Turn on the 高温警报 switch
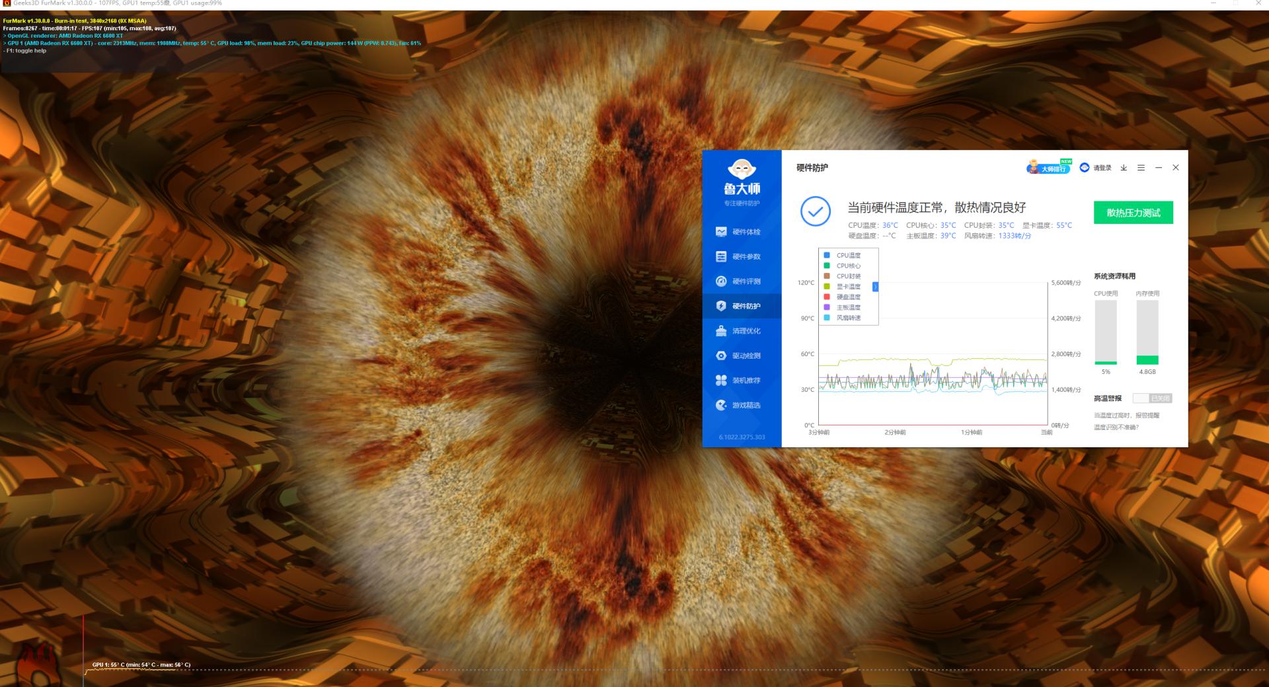1269x687 pixels. pyautogui.click(x=1152, y=398)
